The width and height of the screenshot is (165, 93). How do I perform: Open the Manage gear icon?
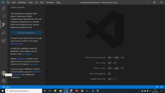point(4,81)
